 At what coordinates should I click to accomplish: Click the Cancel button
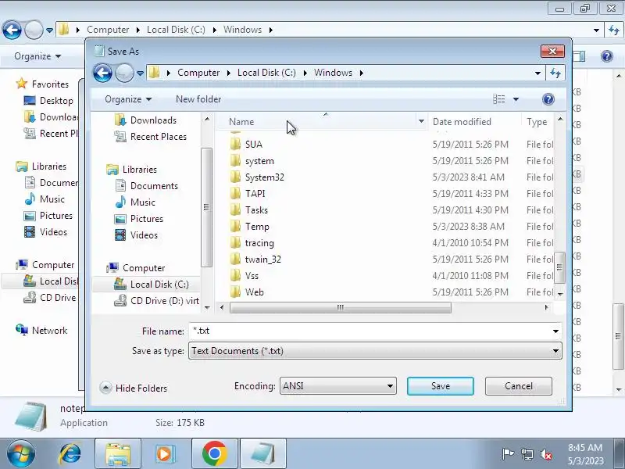tap(518, 386)
